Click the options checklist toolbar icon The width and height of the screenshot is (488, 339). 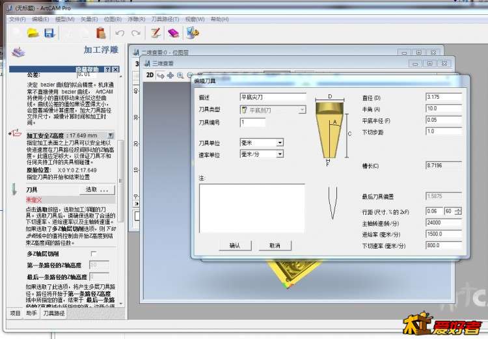point(193,33)
